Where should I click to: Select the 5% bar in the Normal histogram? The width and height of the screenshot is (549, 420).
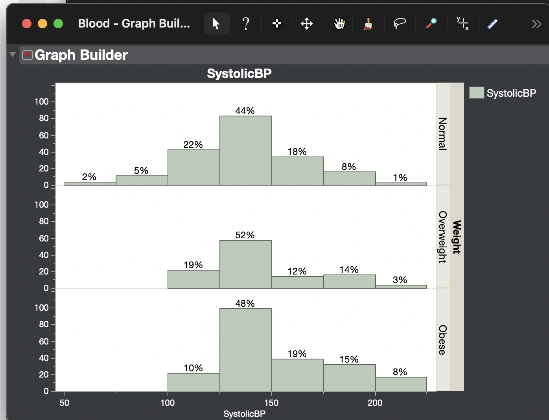[x=142, y=181]
